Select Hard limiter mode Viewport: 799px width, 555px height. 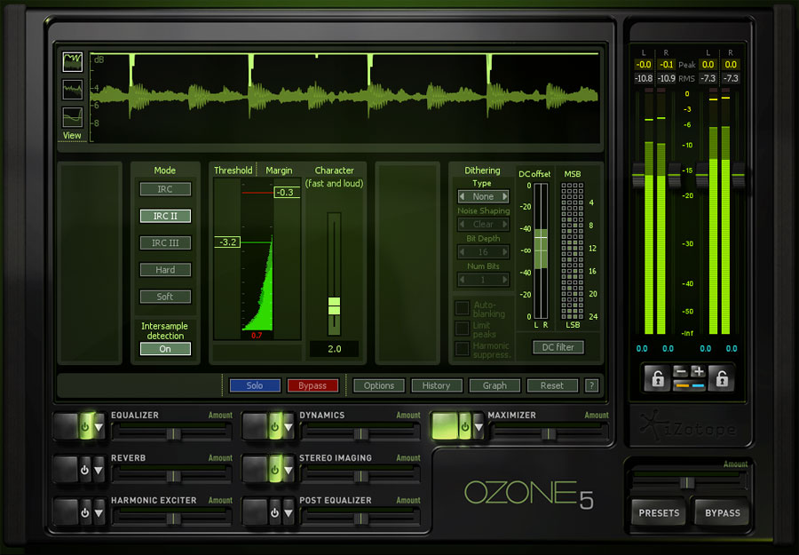165,270
